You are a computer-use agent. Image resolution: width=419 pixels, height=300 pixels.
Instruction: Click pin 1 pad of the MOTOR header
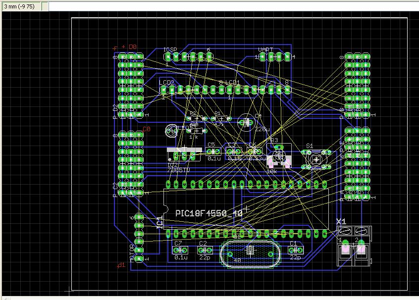click(139, 258)
